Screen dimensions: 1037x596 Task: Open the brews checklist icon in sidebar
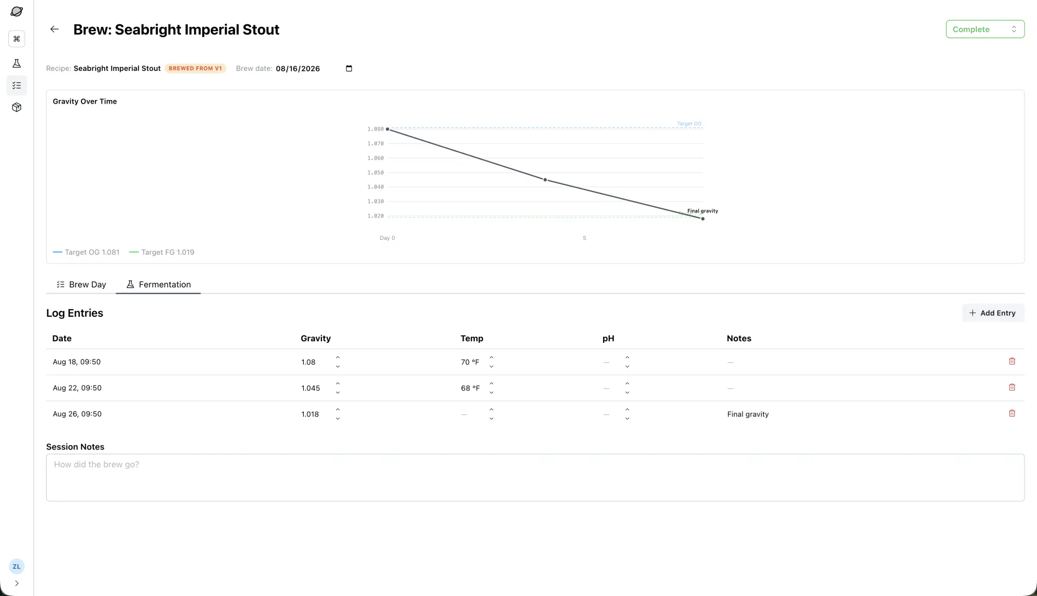pyautogui.click(x=17, y=85)
